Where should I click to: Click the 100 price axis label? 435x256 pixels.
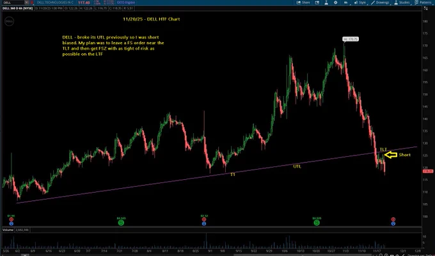[x=425, y=216]
